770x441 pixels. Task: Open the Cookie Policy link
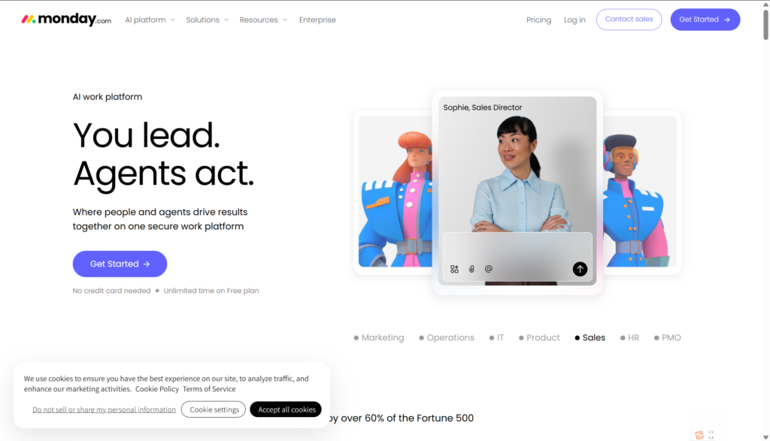pos(157,389)
